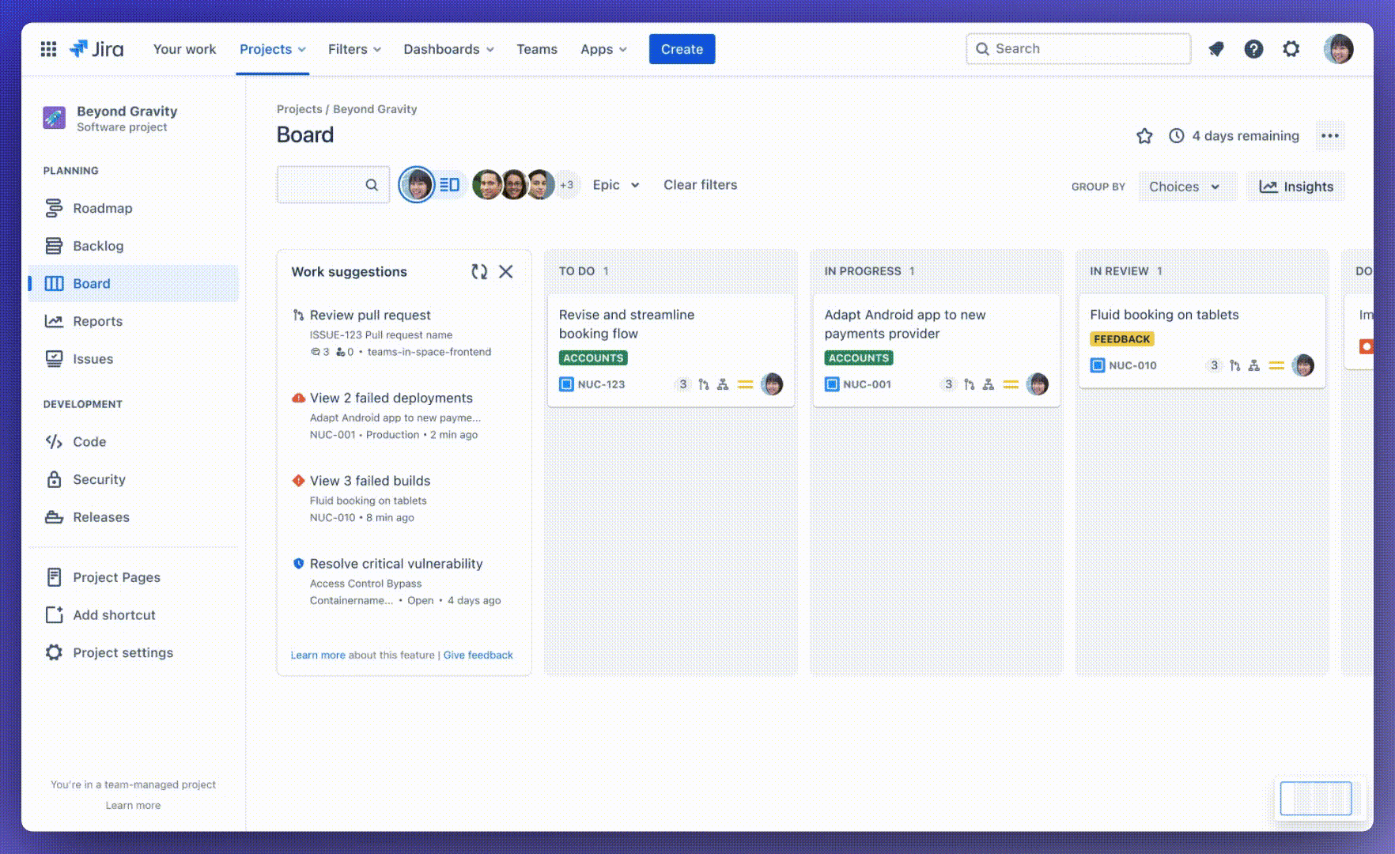Image resolution: width=1395 pixels, height=854 pixels.
Task: Toggle the work suggestions panel icon beside avatar
Action: (449, 185)
